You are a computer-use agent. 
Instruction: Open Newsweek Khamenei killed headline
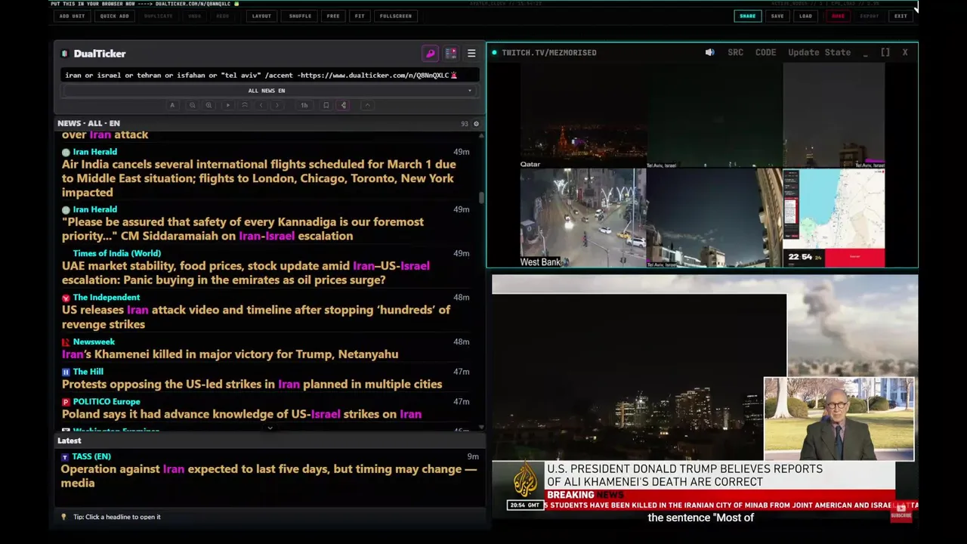coord(230,354)
